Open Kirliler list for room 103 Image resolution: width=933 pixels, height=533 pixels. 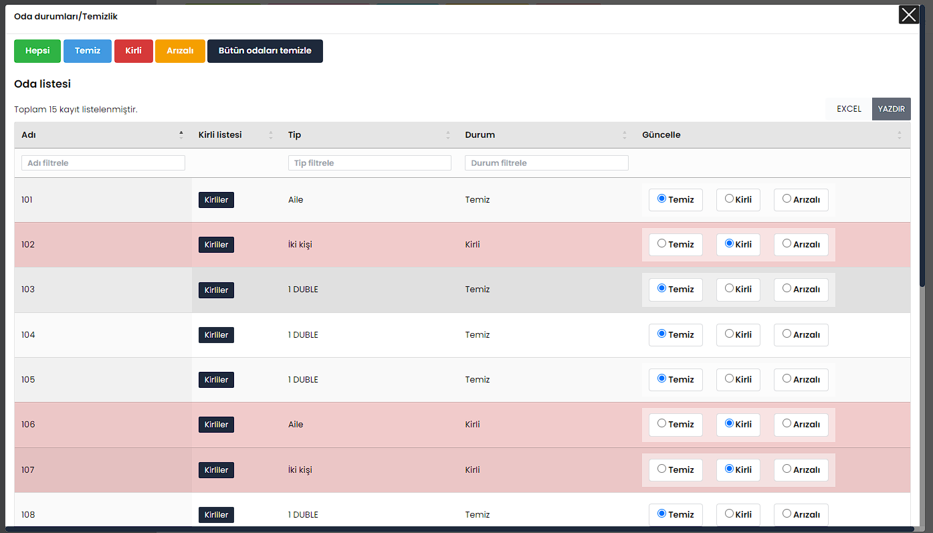point(216,290)
